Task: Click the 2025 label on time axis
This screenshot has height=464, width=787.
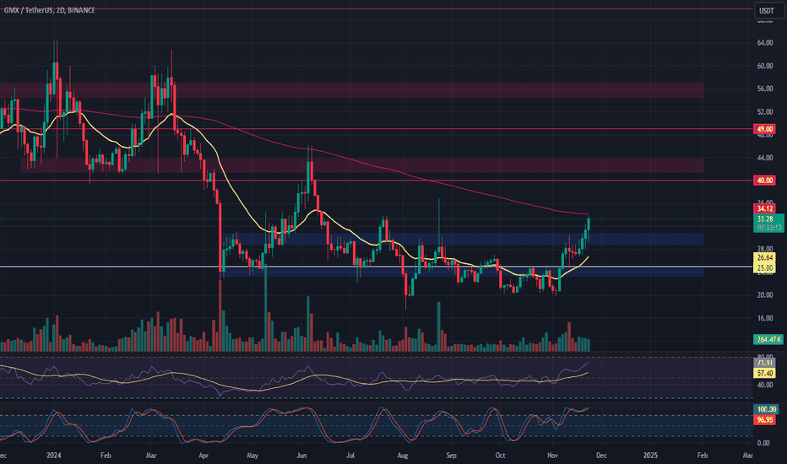Action: [x=650, y=456]
